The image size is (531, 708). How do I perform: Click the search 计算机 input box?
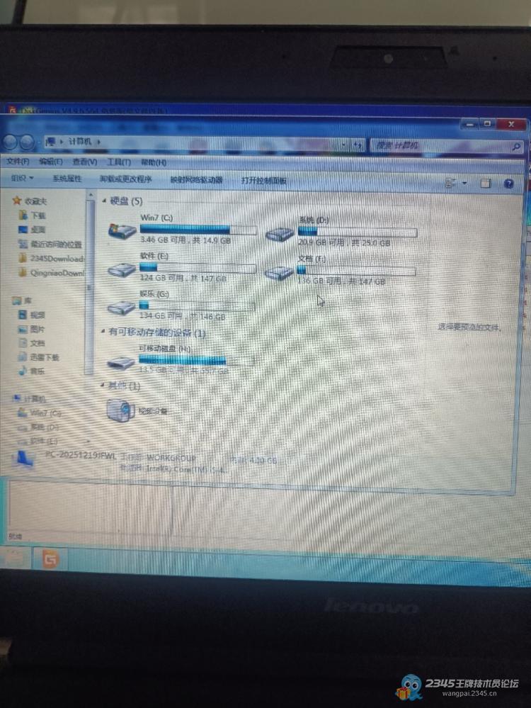tap(439, 145)
